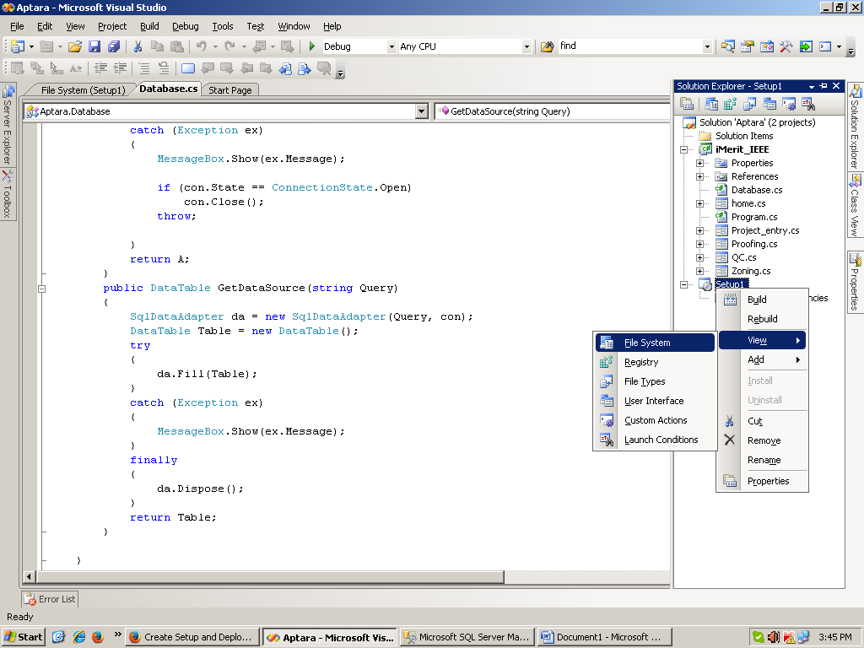Click the Command Window toolbar icon
Image resolution: width=864 pixels, height=648 pixels.
(825, 47)
